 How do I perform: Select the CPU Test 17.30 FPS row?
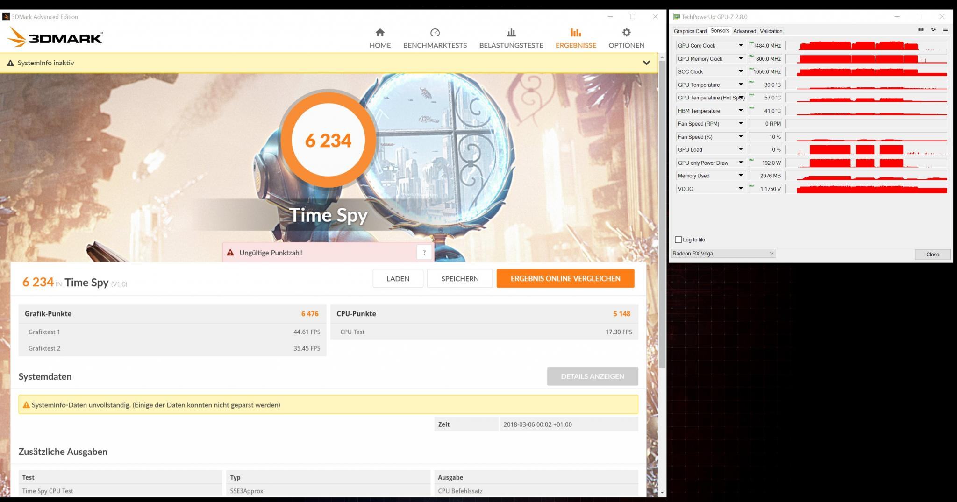click(x=484, y=332)
